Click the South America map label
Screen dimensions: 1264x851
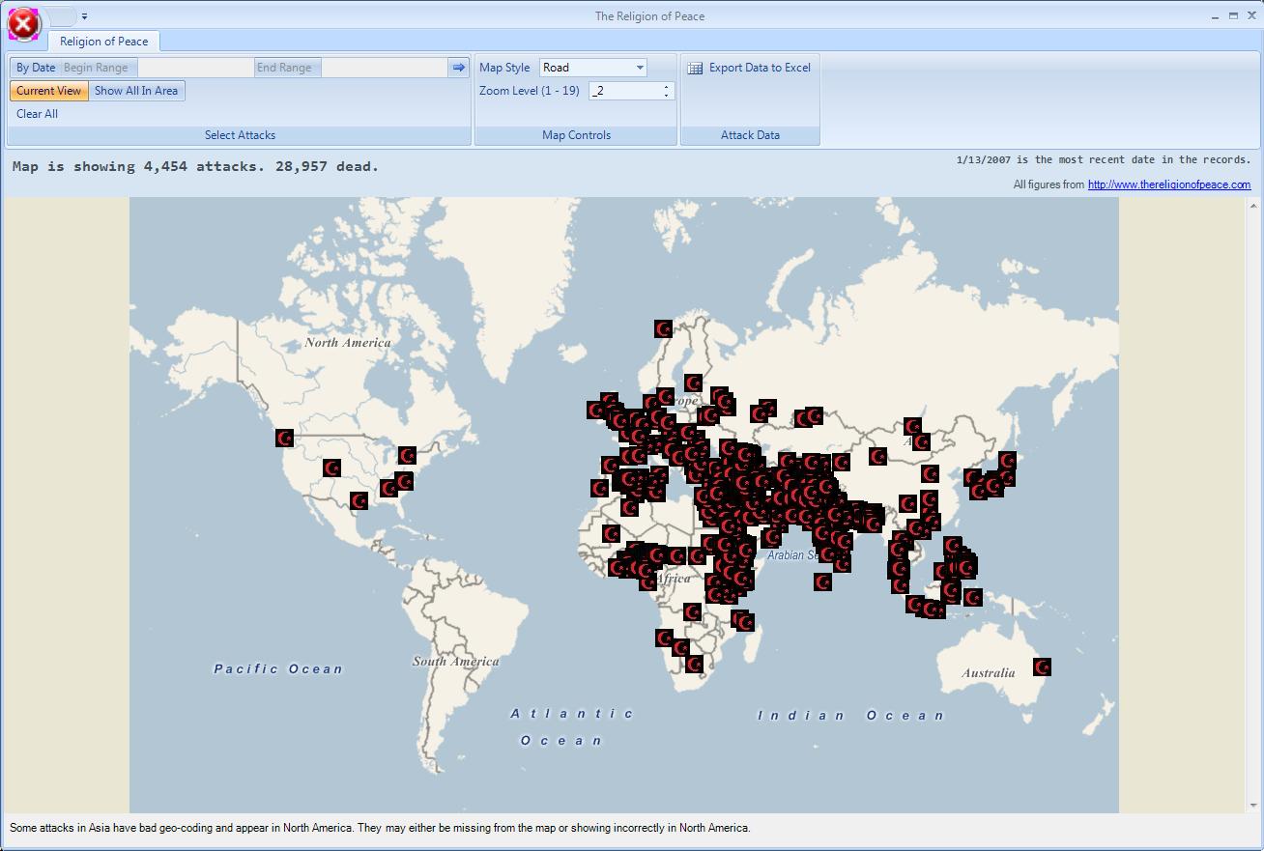tap(455, 661)
